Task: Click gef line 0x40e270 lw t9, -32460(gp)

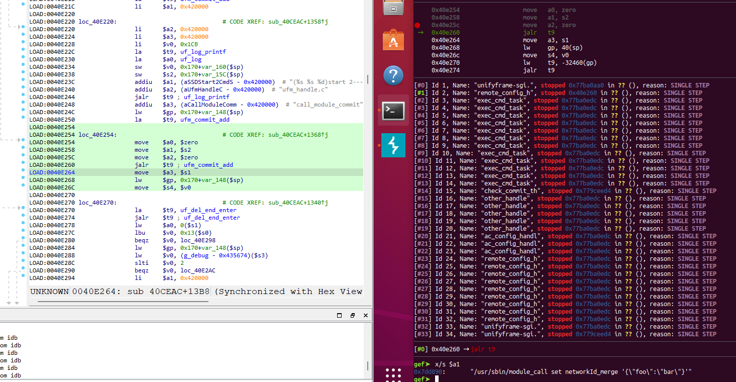Action: point(514,63)
